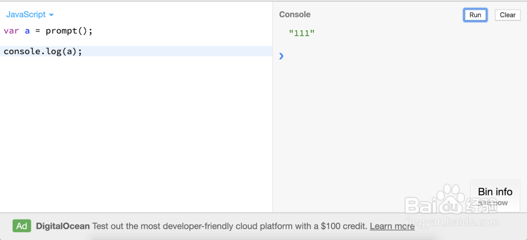
Task: Click the Console panel heading
Action: pyautogui.click(x=295, y=15)
